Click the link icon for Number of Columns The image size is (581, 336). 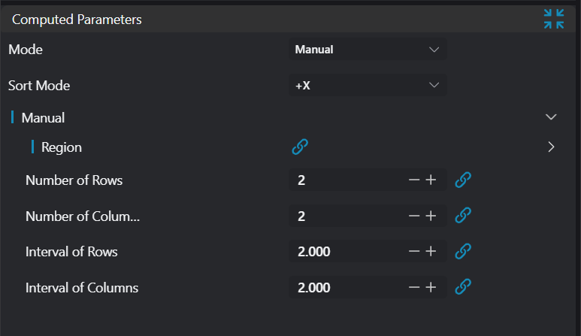pyautogui.click(x=464, y=216)
